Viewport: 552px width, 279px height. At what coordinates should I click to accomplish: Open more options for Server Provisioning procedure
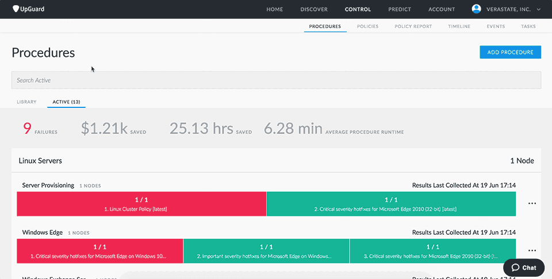click(x=532, y=203)
